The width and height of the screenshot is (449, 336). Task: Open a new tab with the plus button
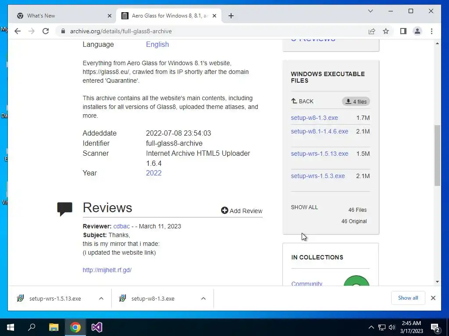(x=231, y=16)
